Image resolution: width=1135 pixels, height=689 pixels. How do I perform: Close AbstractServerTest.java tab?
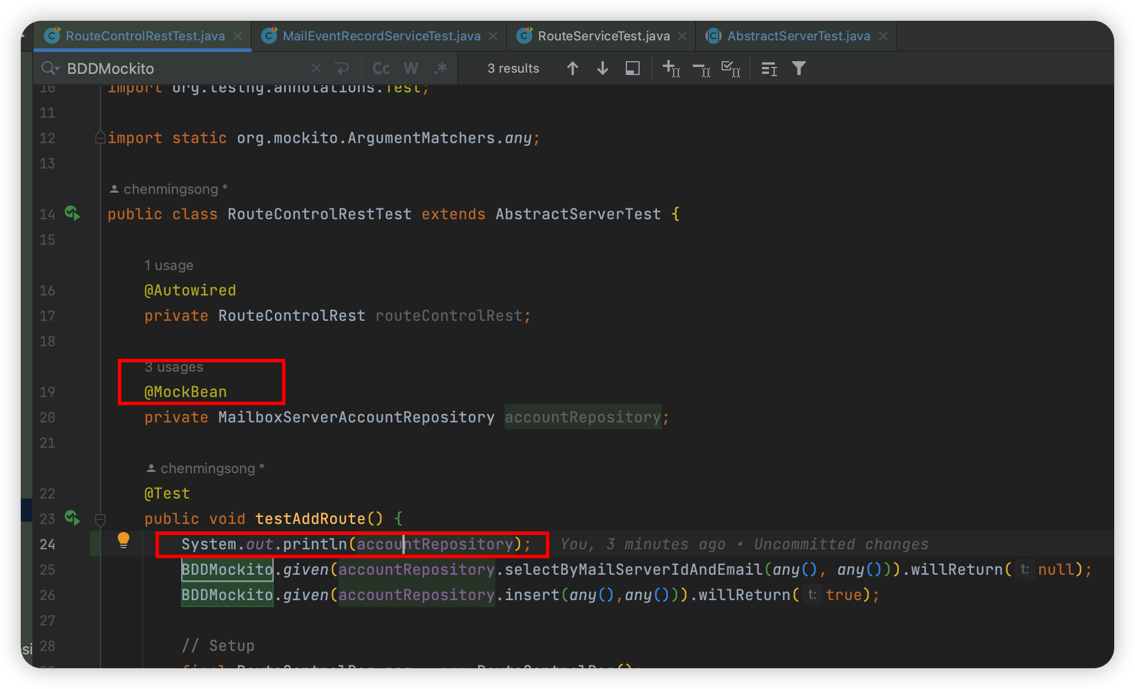[x=883, y=36]
